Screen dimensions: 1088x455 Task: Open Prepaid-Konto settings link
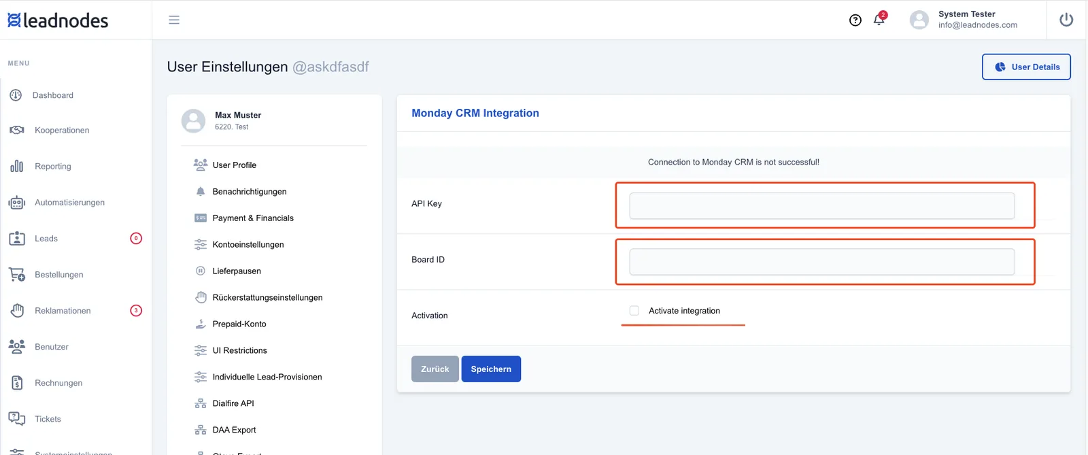tap(239, 324)
